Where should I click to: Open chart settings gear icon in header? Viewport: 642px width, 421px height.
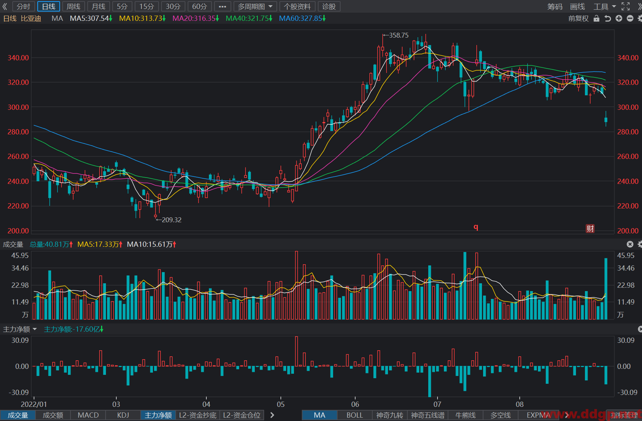pyautogui.click(x=640, y=18)
